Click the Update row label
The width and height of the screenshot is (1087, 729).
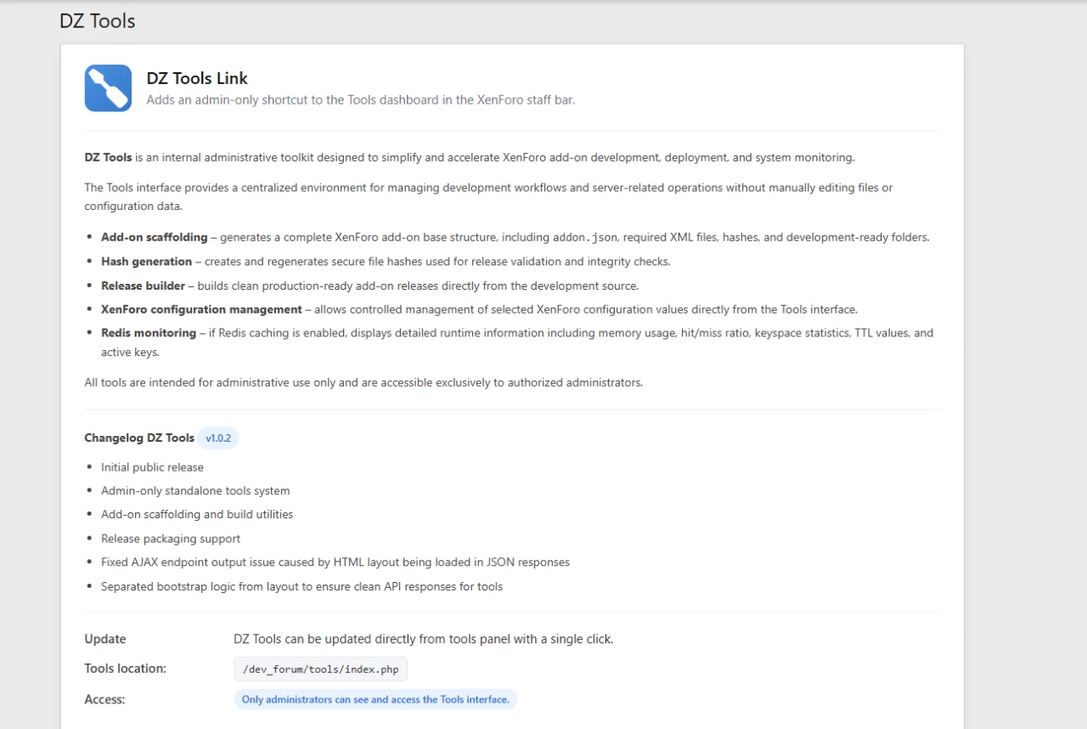[x=105, y=639]
